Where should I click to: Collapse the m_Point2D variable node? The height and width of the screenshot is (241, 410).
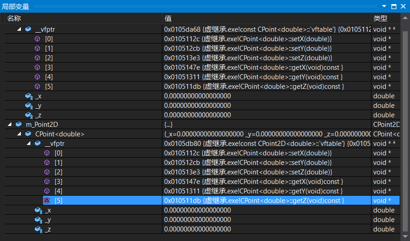[x=10, y=124]
